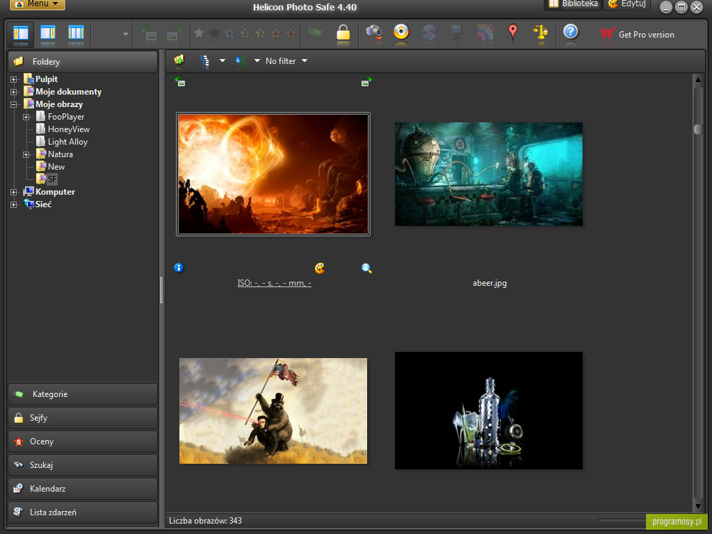The image size is (712, 534).
Task: Show image info with blue i icon
Action: [x=179, y=268]
